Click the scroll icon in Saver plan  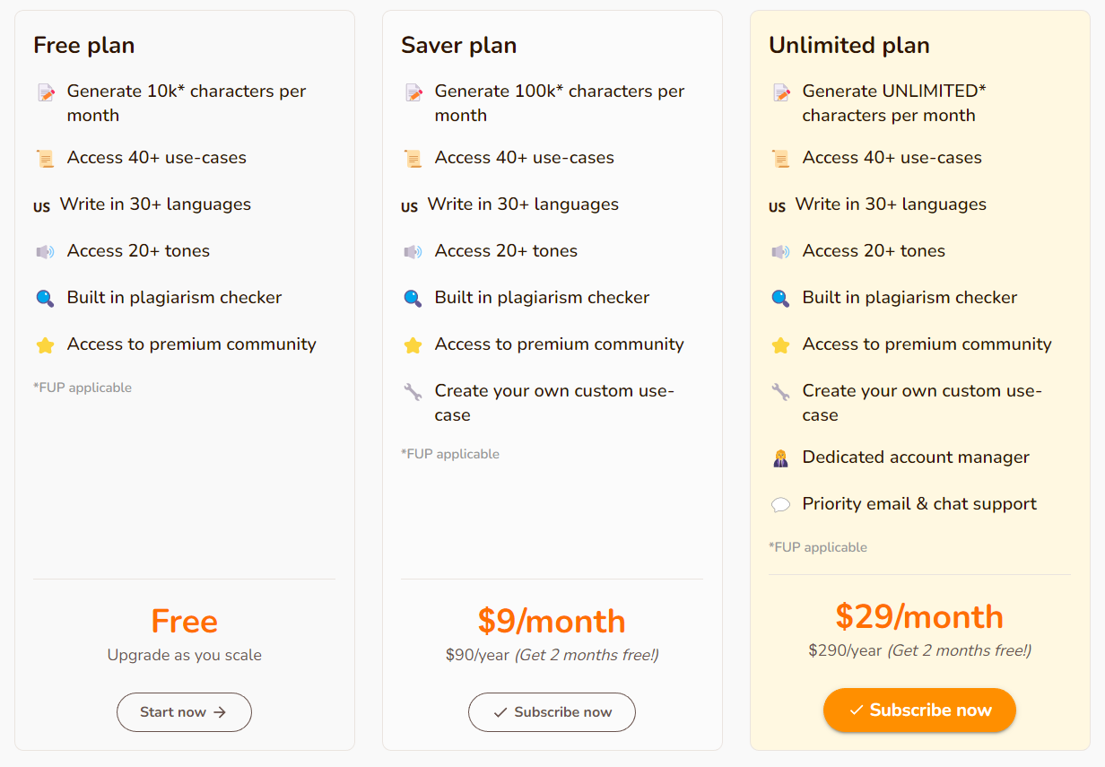[413, 159]
